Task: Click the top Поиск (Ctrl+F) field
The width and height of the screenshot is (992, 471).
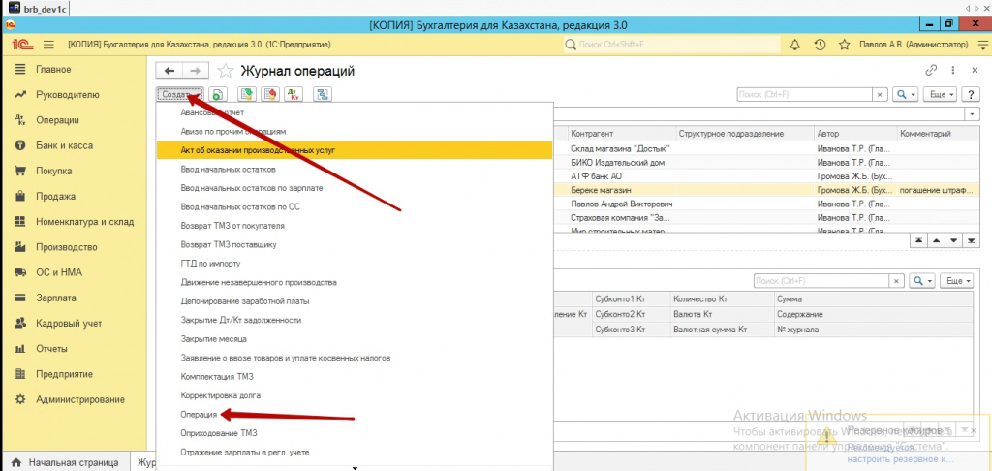Action: 805,94
